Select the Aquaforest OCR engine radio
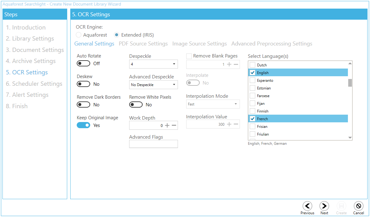Image resolution: width=370 pixels, height=217 pixels. [x=79, y=35]
